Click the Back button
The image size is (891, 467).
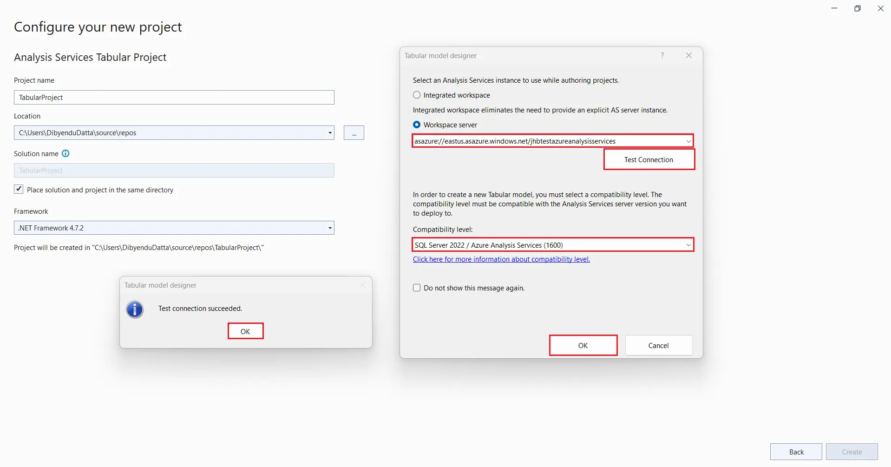click(x=796, y=452)
